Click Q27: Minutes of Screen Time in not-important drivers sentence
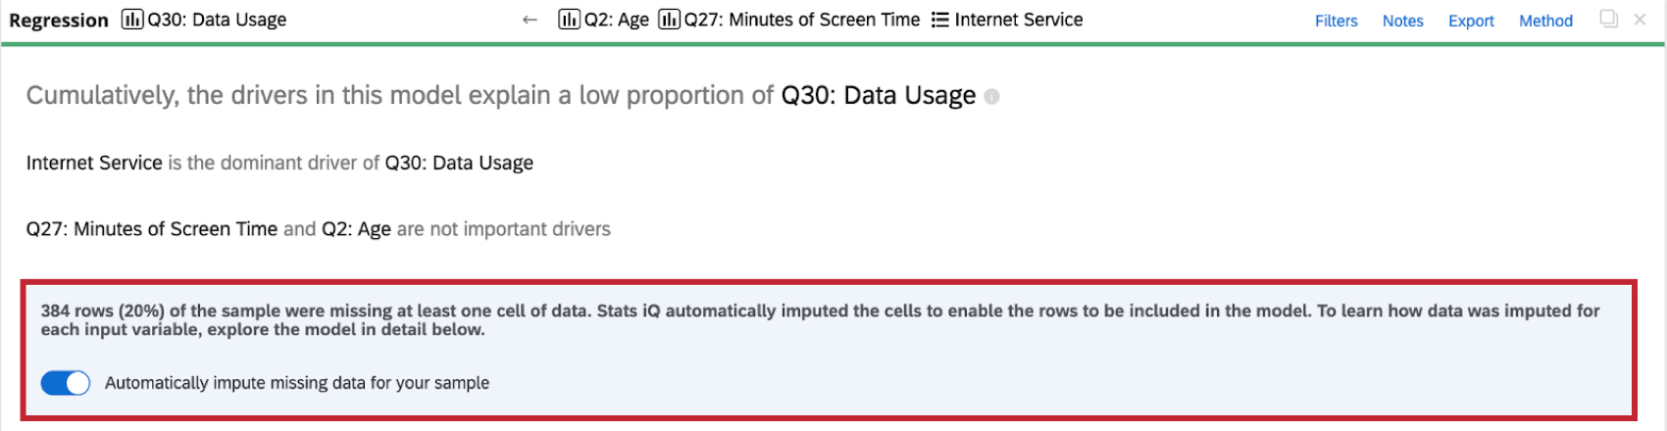The width and height of the screenshot is (1667, 431). click(x=152, y=229)
